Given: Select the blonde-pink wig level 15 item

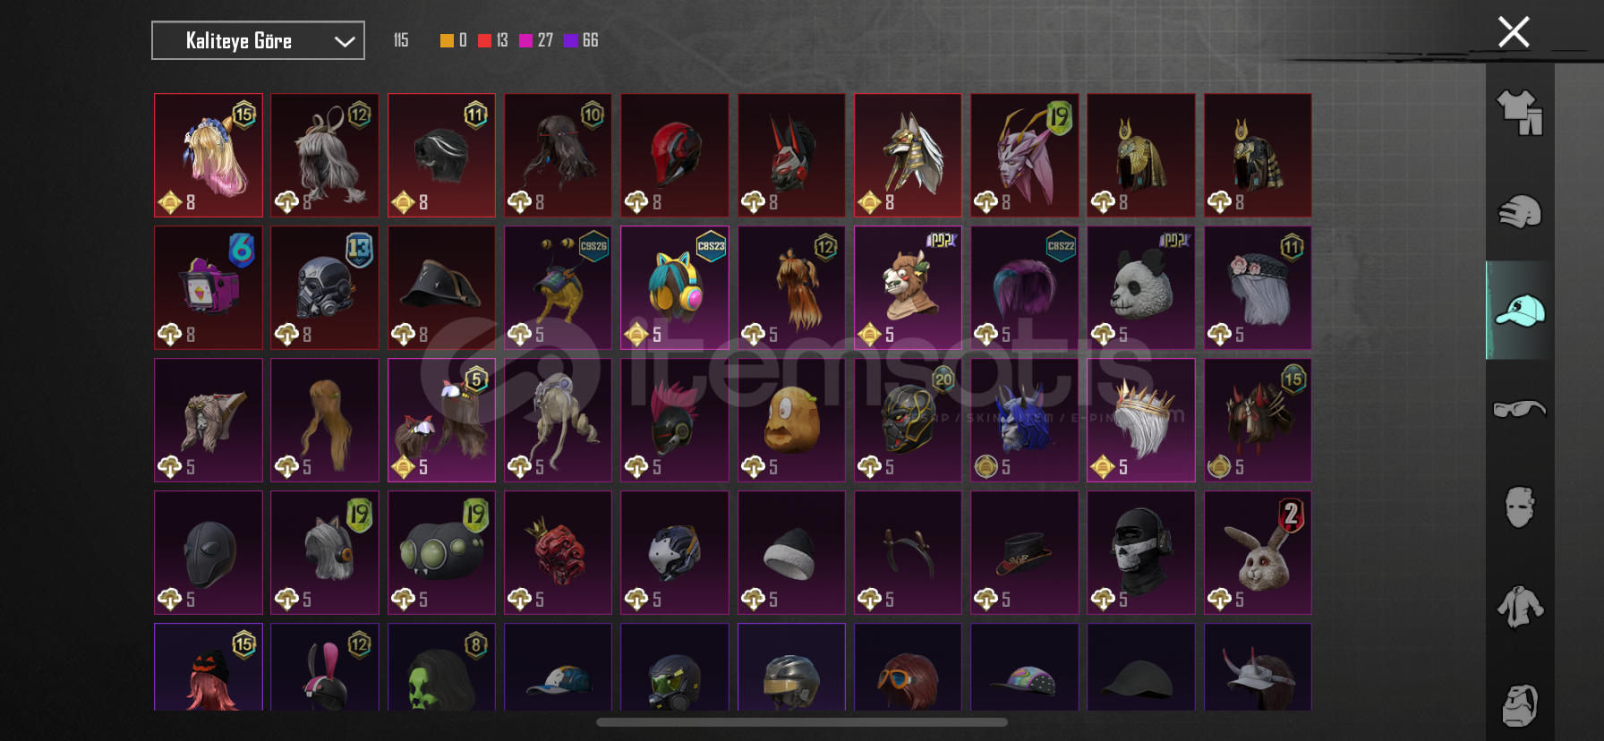Looking at the screenshot, I should click(x=209, y=155).
